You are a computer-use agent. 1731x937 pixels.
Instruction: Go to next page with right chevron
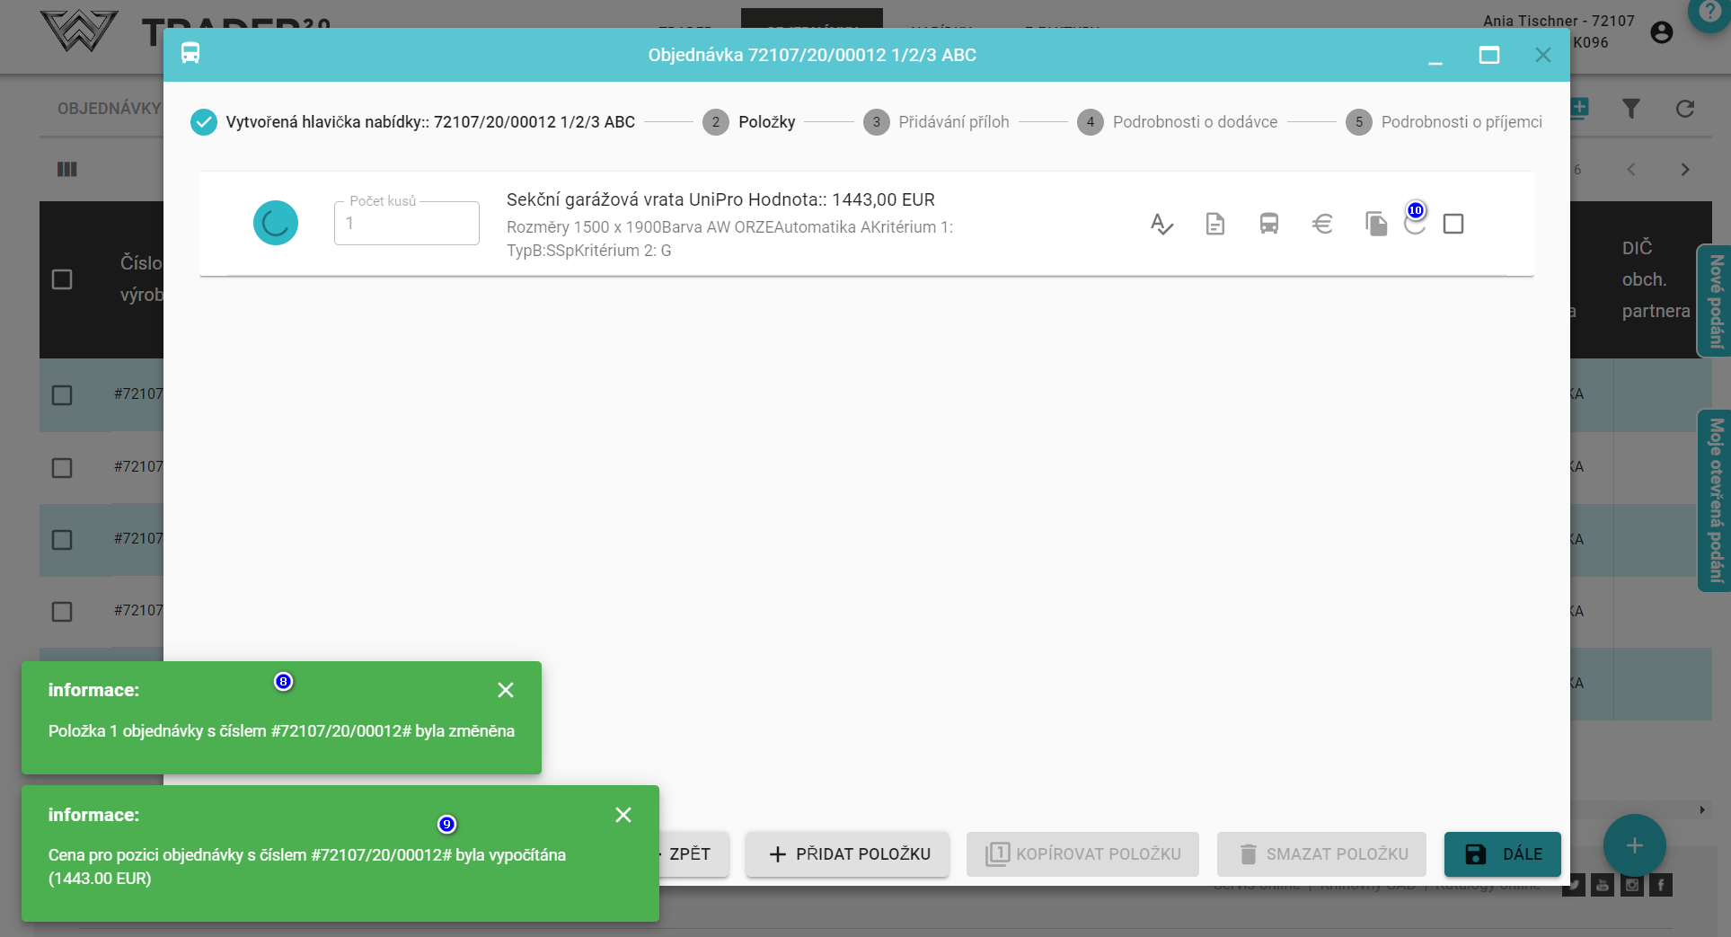click(x=1684, y=169)
